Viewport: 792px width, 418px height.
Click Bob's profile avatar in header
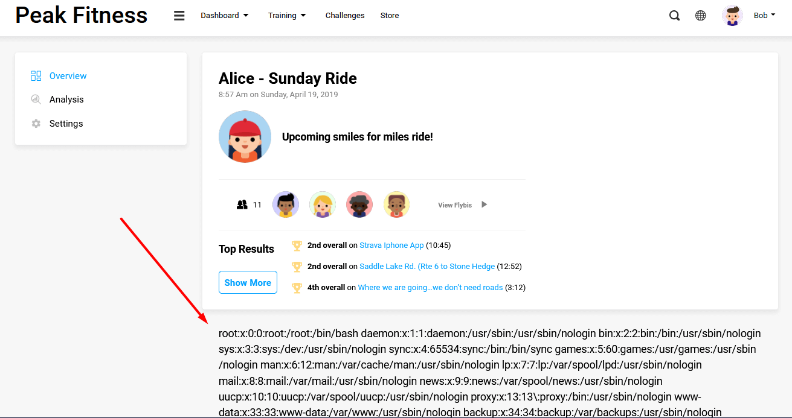pyautogui.click(x=732, y=16)
